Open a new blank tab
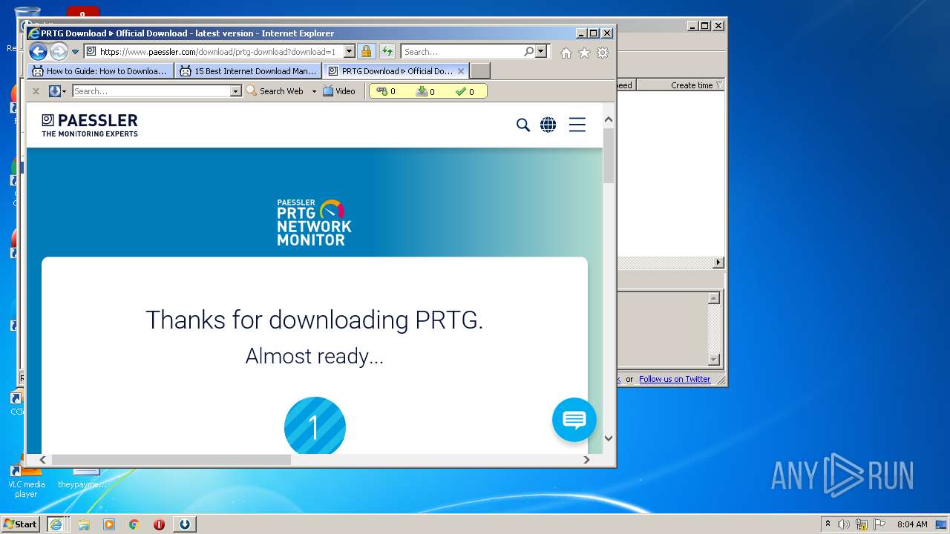This screenshot has height=534, width=950. [x=480, y=71]
